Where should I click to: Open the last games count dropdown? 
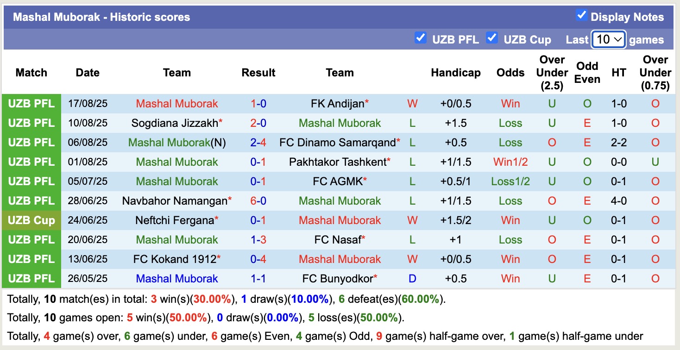609,40
